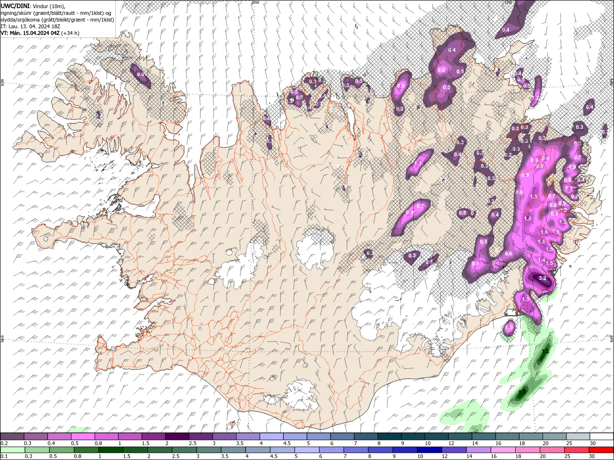Select the white upper swatch labeled 30
Viewport: 614px width, 460px height.
coord(602,437)
